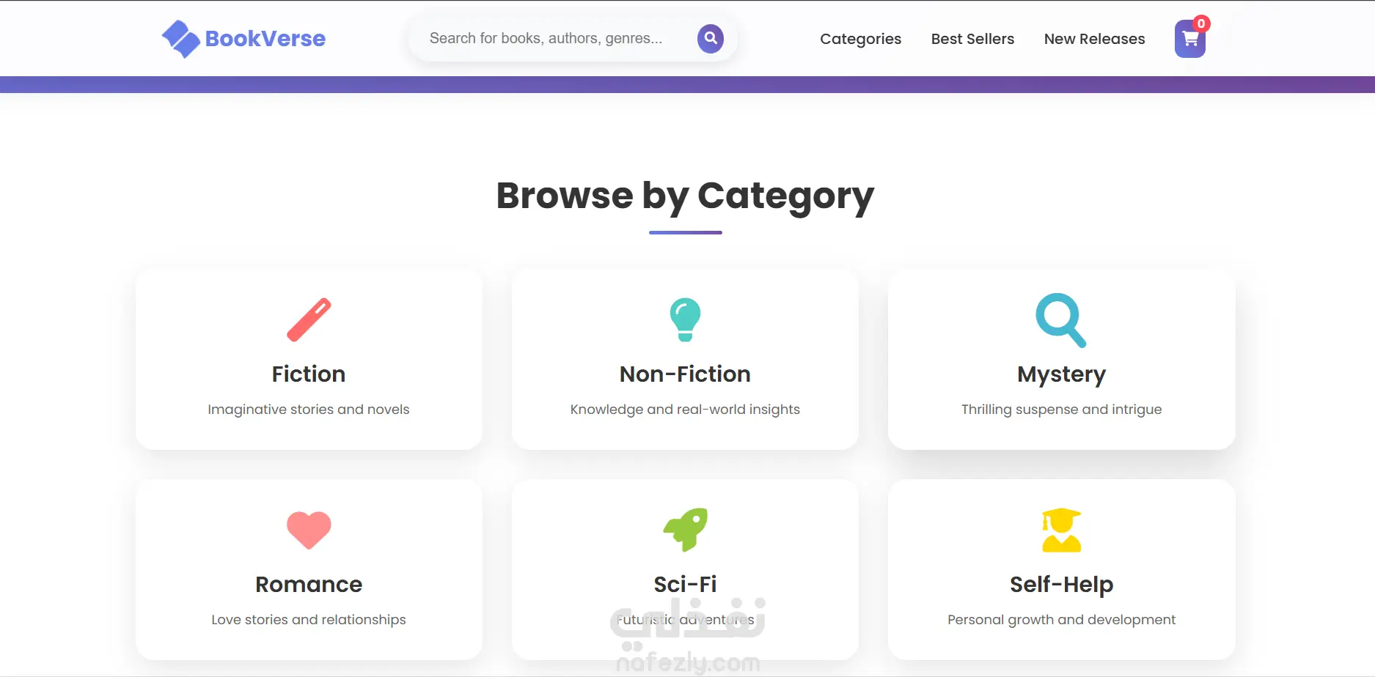1375x677 pixels.
Task: Open the Self-Help category title
Action: point(1061,585)
